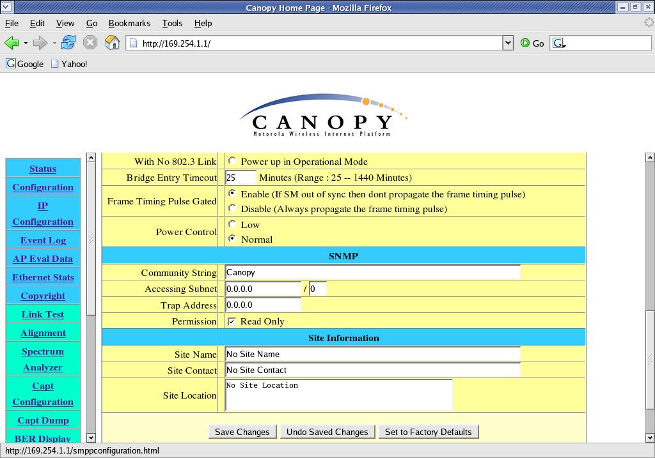
Task: Open the search engine selector dropdown
Action: [560, 43]
